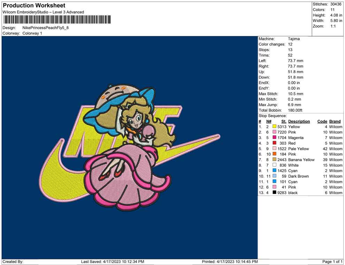Click the stitch count 7220 for Pink
This screenshot has height=265, width=345.
[282, 132]
